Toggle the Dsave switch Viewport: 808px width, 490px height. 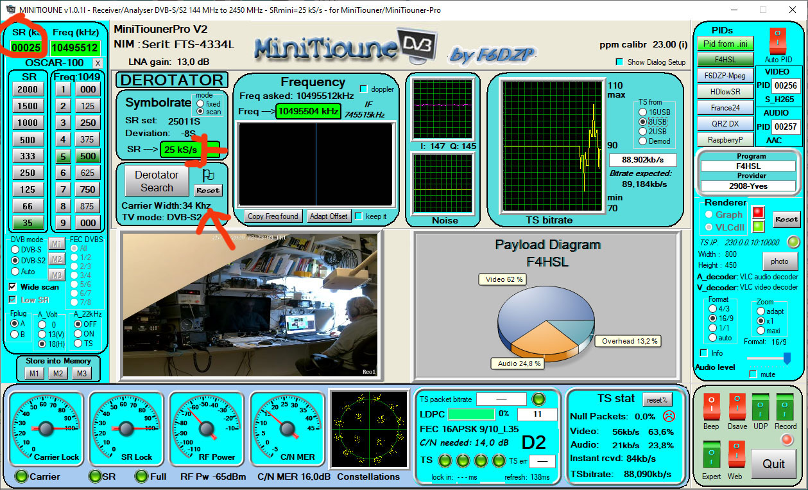pos(737,407)
